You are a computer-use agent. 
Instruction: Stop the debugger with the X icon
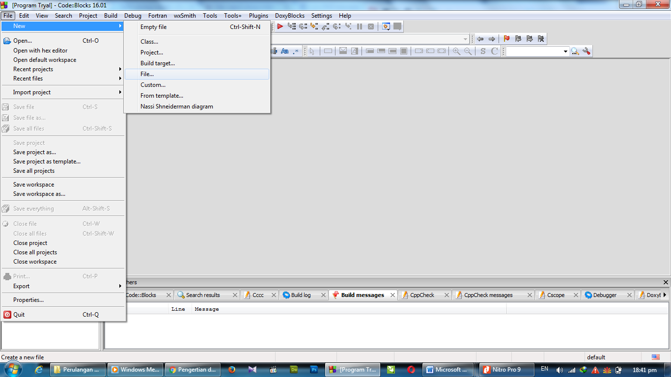(371, 27)
